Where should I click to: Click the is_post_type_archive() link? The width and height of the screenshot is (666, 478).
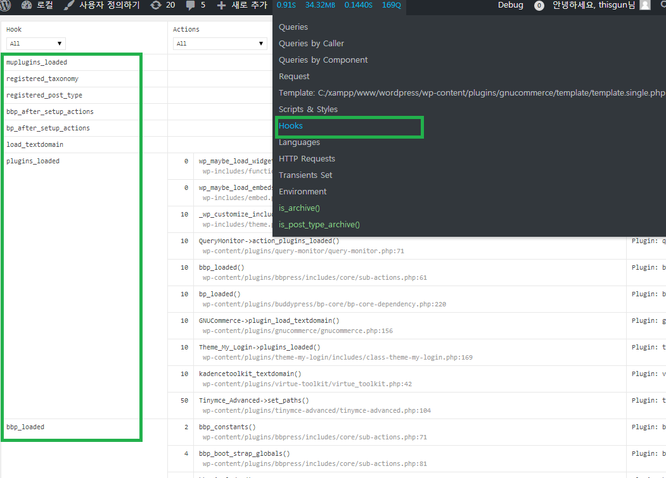319,225
